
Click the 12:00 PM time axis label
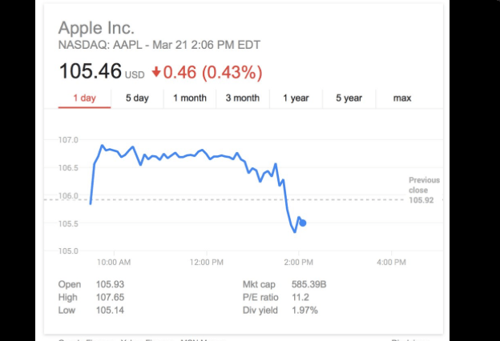206,263
